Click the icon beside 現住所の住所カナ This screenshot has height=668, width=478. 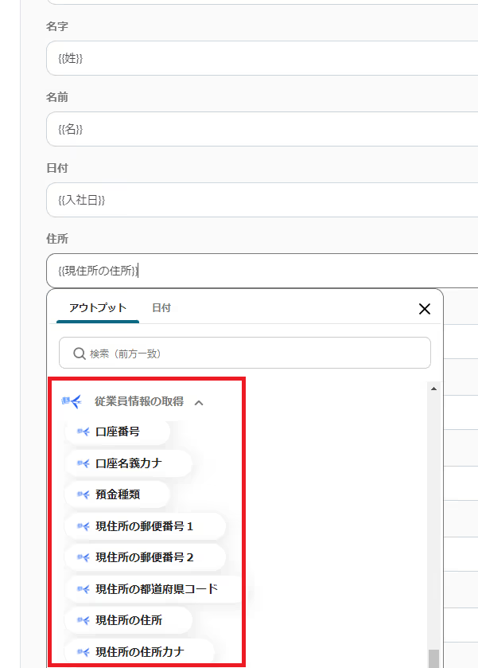point(83,652)
